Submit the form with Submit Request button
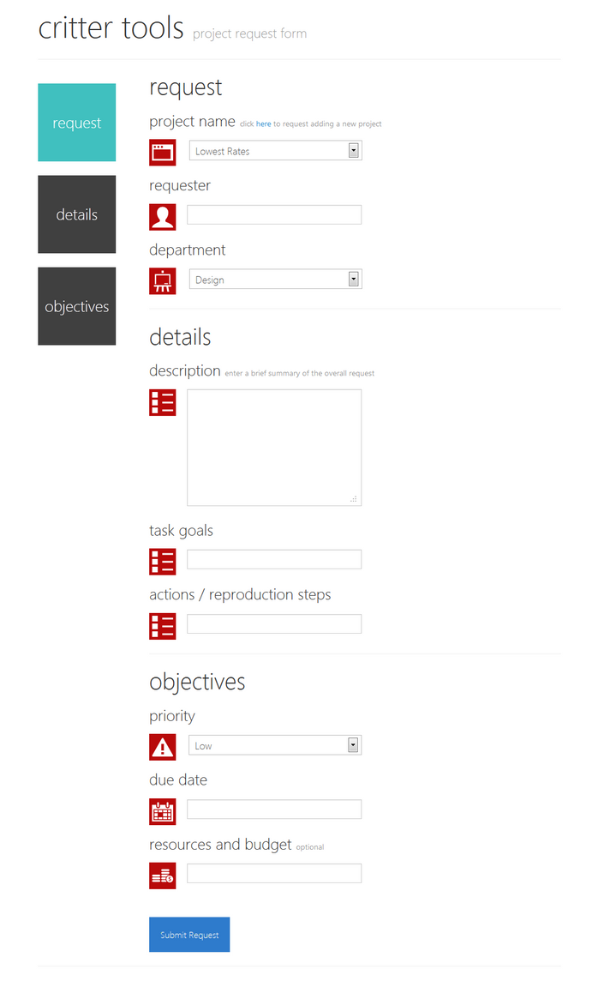Image resolution: width=598 pixels, height=981 pixels. pyautogui.click(x=189, y=935)
